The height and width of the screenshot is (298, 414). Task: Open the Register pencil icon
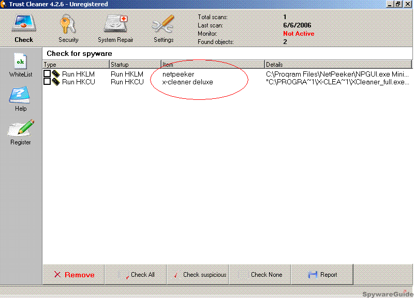21,128
